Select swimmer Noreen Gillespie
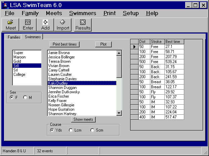The image size is (209, 156). 82,105
